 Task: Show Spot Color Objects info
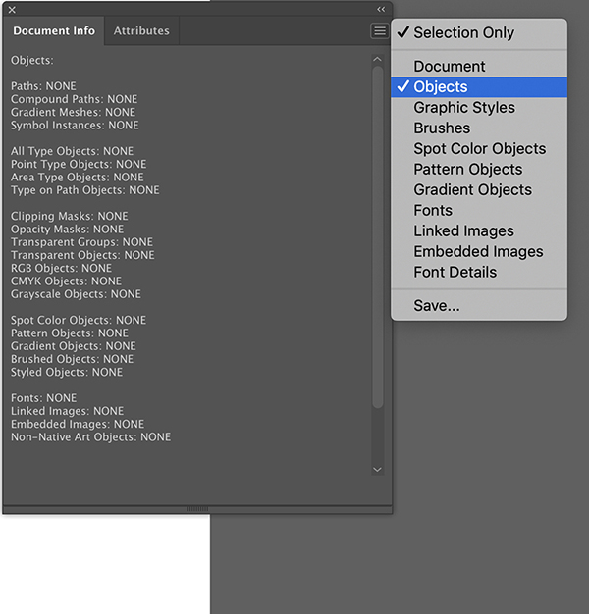(479, 149)
